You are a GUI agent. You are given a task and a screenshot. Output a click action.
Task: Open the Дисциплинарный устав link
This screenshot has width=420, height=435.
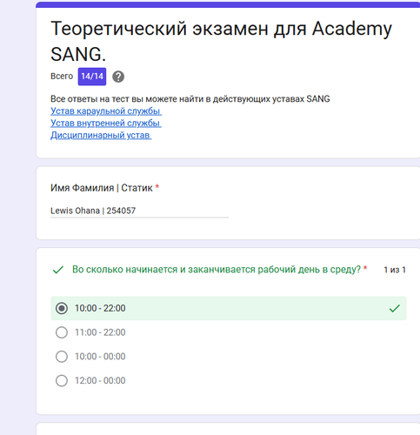tap(101, 135)
